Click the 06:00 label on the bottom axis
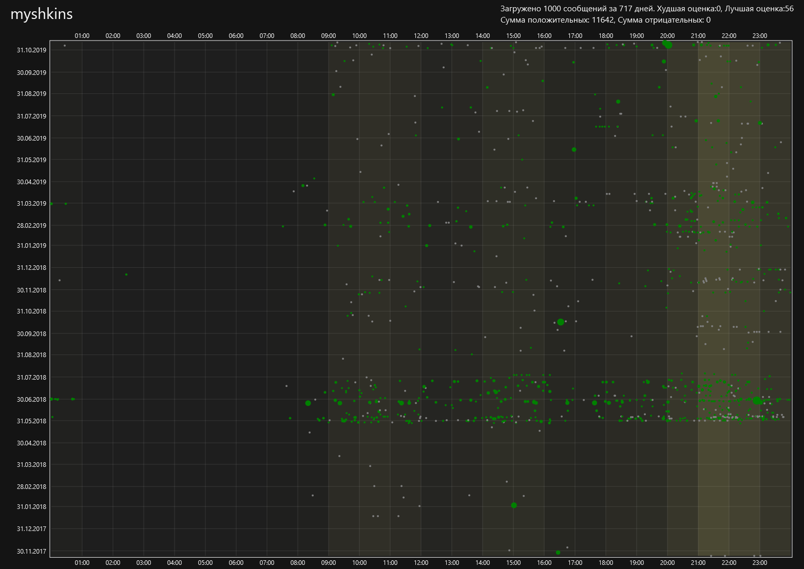This screenshot has height=569, width=804. [x=236, y=563]
